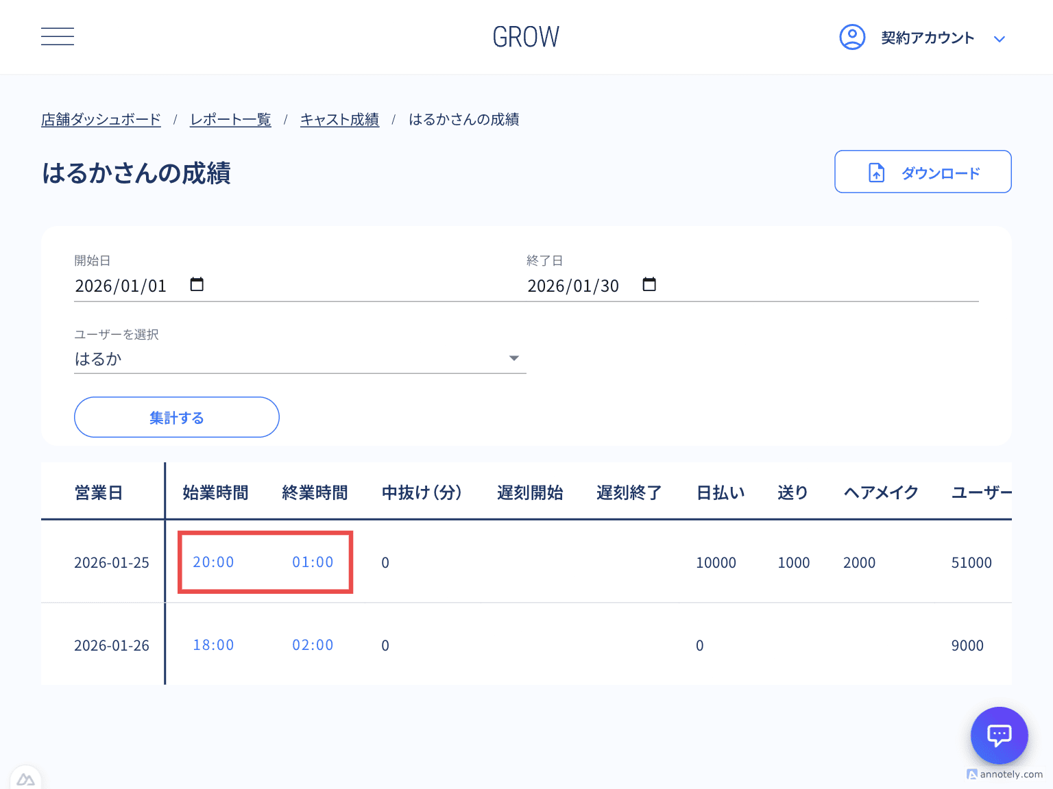This screenshot has width=1053, height=789.
Task: Open レポート一覧 from the breadcrumb
Action: point(230,119)
